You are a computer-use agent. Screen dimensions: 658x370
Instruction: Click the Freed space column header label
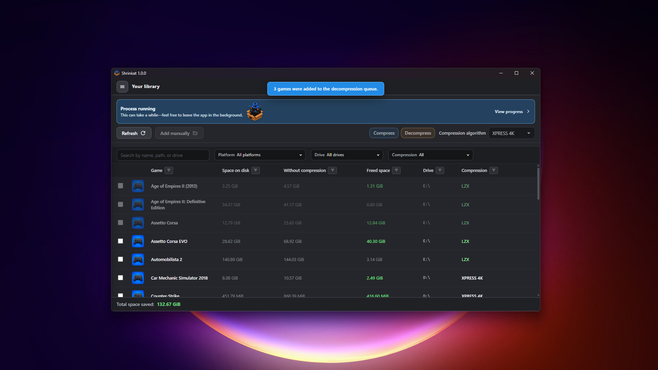tap(378, 170)
